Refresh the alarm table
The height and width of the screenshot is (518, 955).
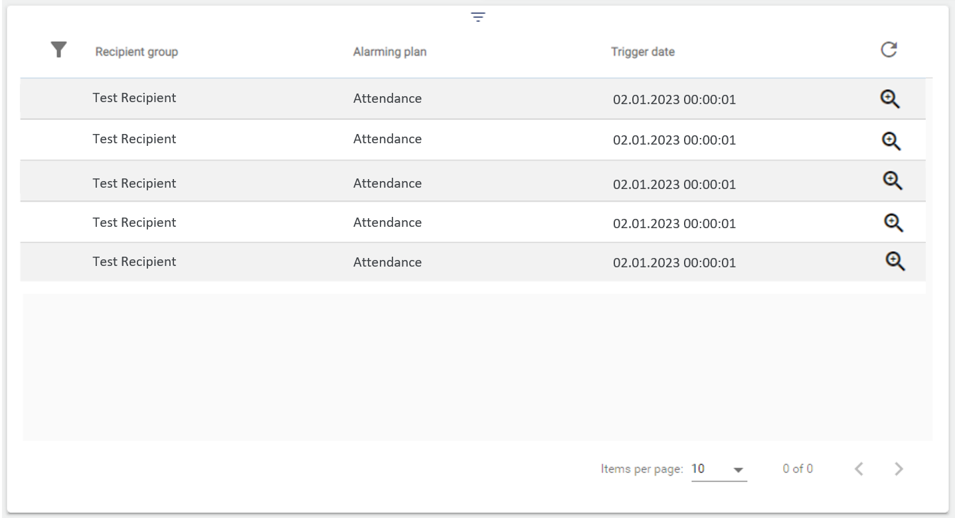point(889,50)
